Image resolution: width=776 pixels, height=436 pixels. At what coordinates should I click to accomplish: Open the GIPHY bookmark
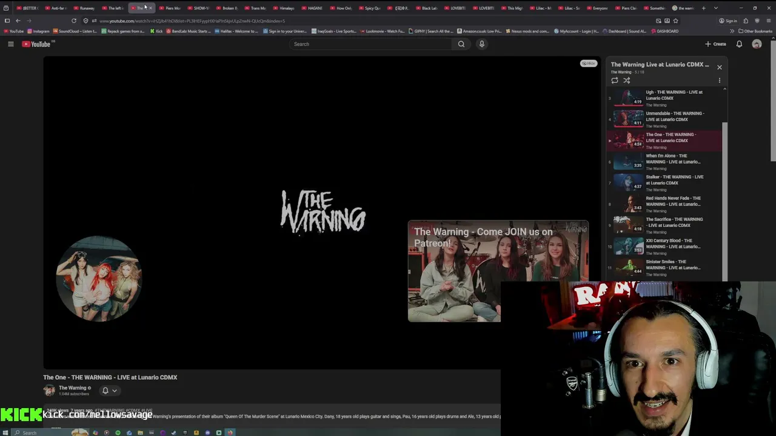431,31
